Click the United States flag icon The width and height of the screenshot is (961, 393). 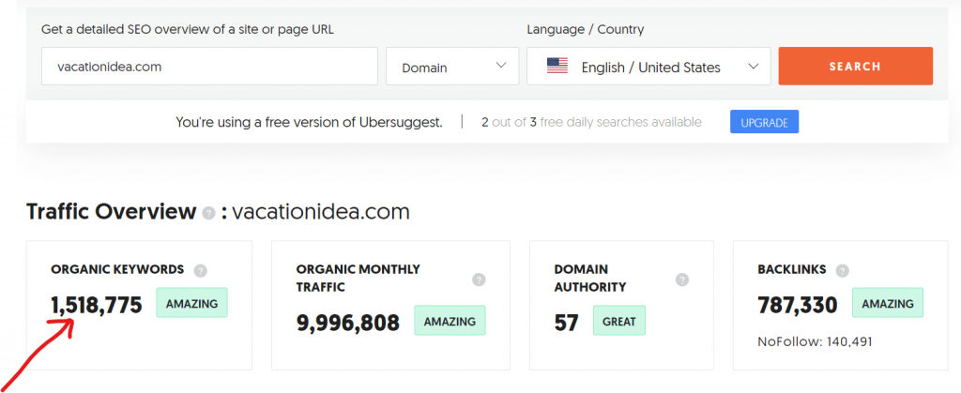point(557,66)
